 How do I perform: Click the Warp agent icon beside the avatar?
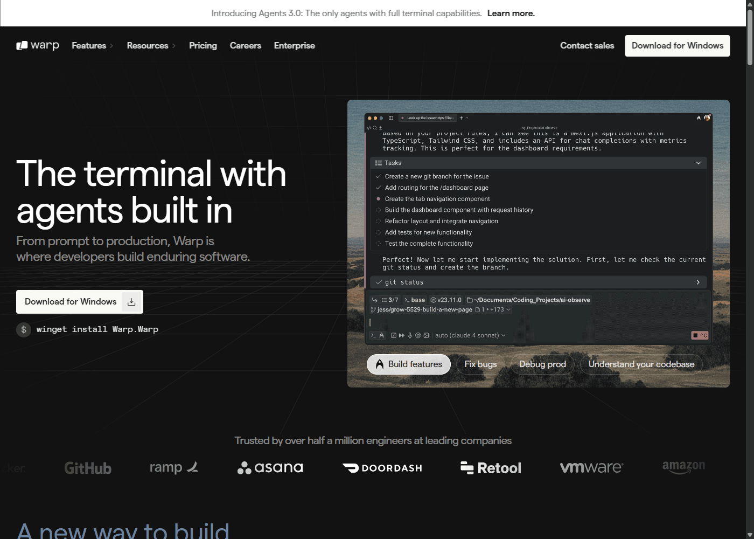coord(699,118)
